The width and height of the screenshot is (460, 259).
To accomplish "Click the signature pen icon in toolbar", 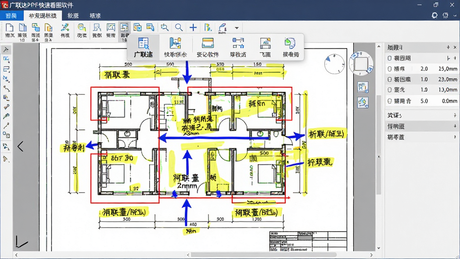I will [x=222, y=28].
